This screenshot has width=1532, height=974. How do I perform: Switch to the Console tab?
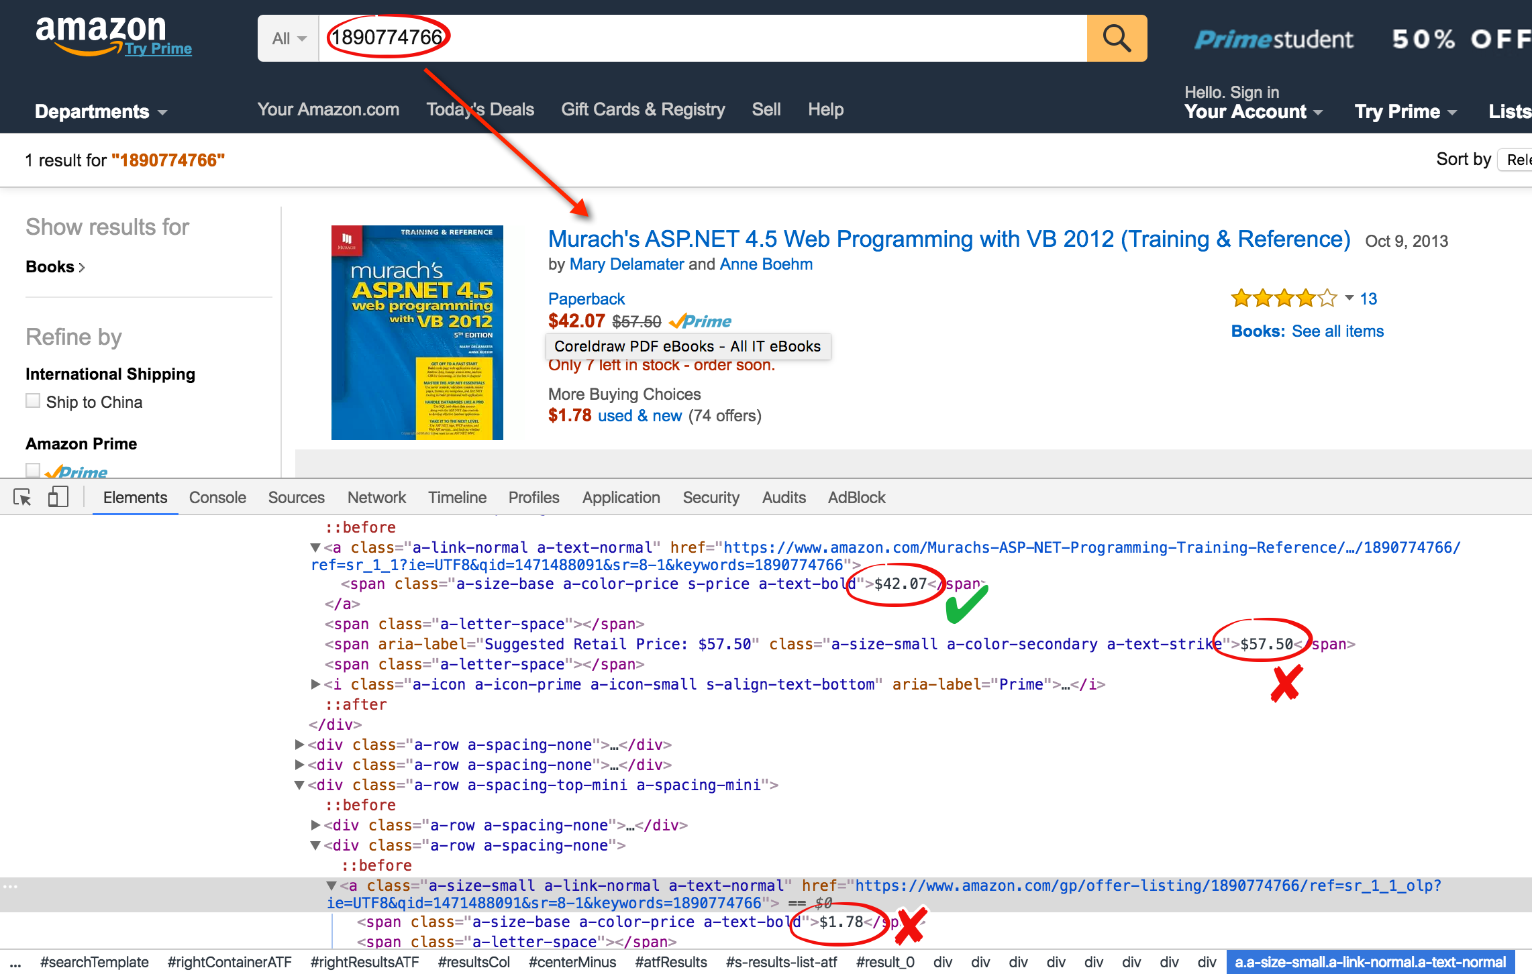coord(217,497)
